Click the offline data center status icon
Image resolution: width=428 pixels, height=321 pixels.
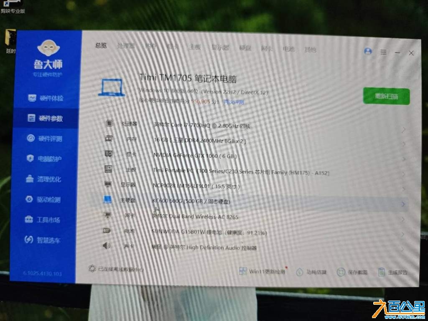[92, 269]
